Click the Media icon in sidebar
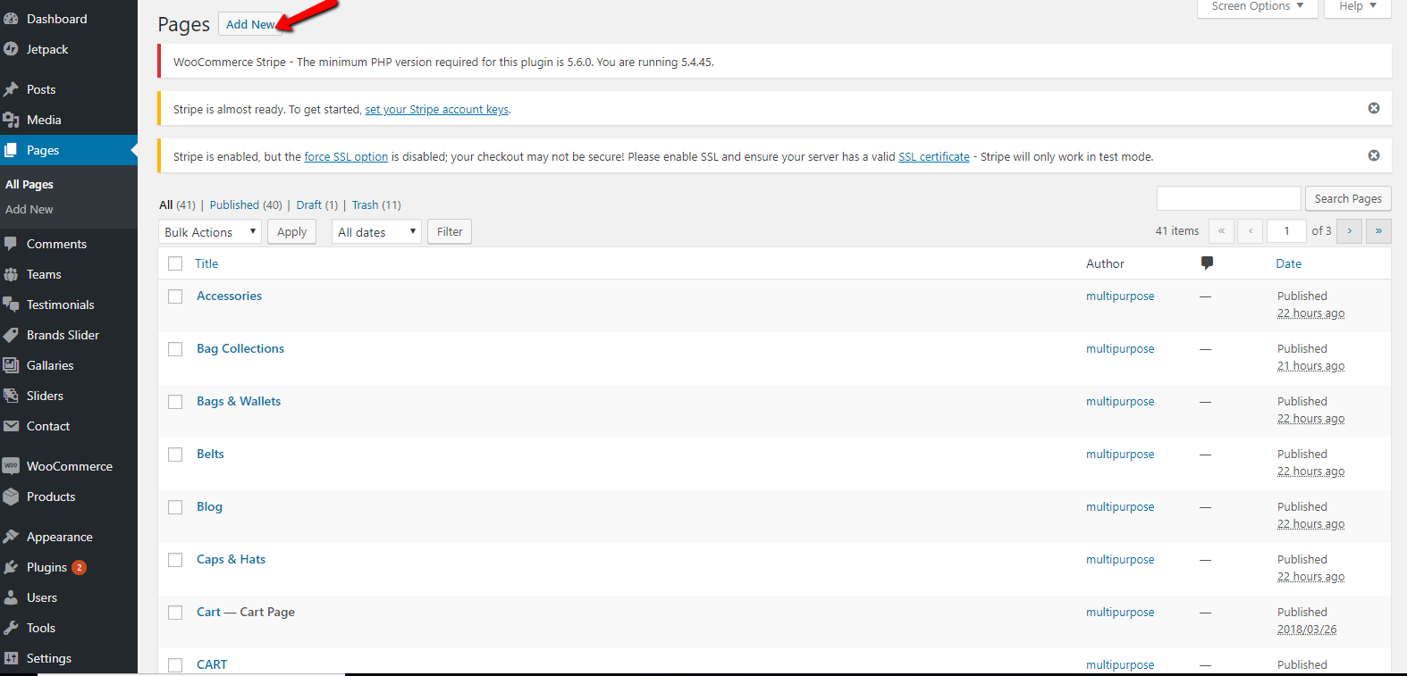This screenshot has width=1407, height=676. (11, 120)
